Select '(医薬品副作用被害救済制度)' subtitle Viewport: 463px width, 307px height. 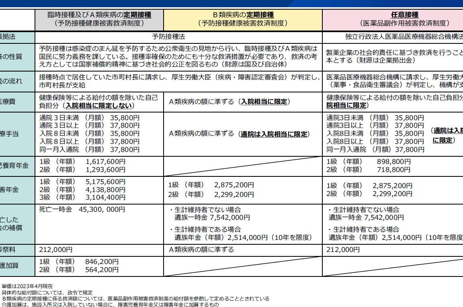click(x=405, y=23)
